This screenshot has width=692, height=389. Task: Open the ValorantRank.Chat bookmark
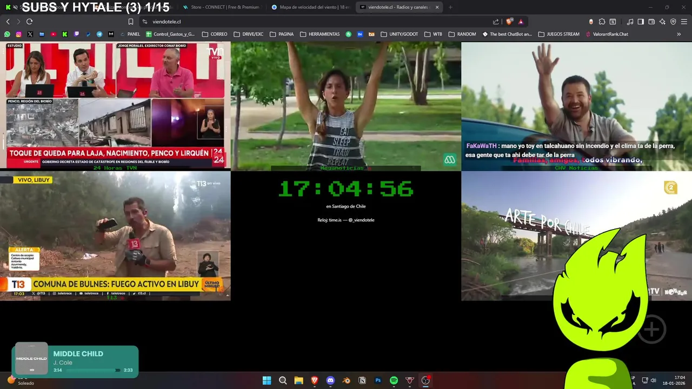coord(607,34)
